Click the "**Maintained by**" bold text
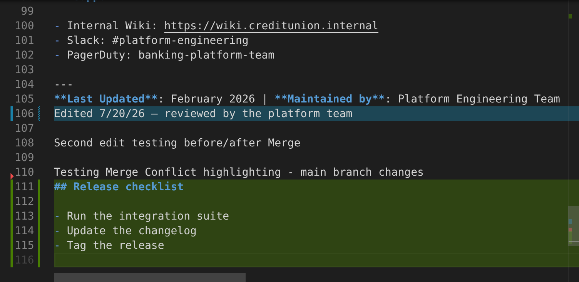579x282 pixels. pyautogui.click(x=330, y=99)
